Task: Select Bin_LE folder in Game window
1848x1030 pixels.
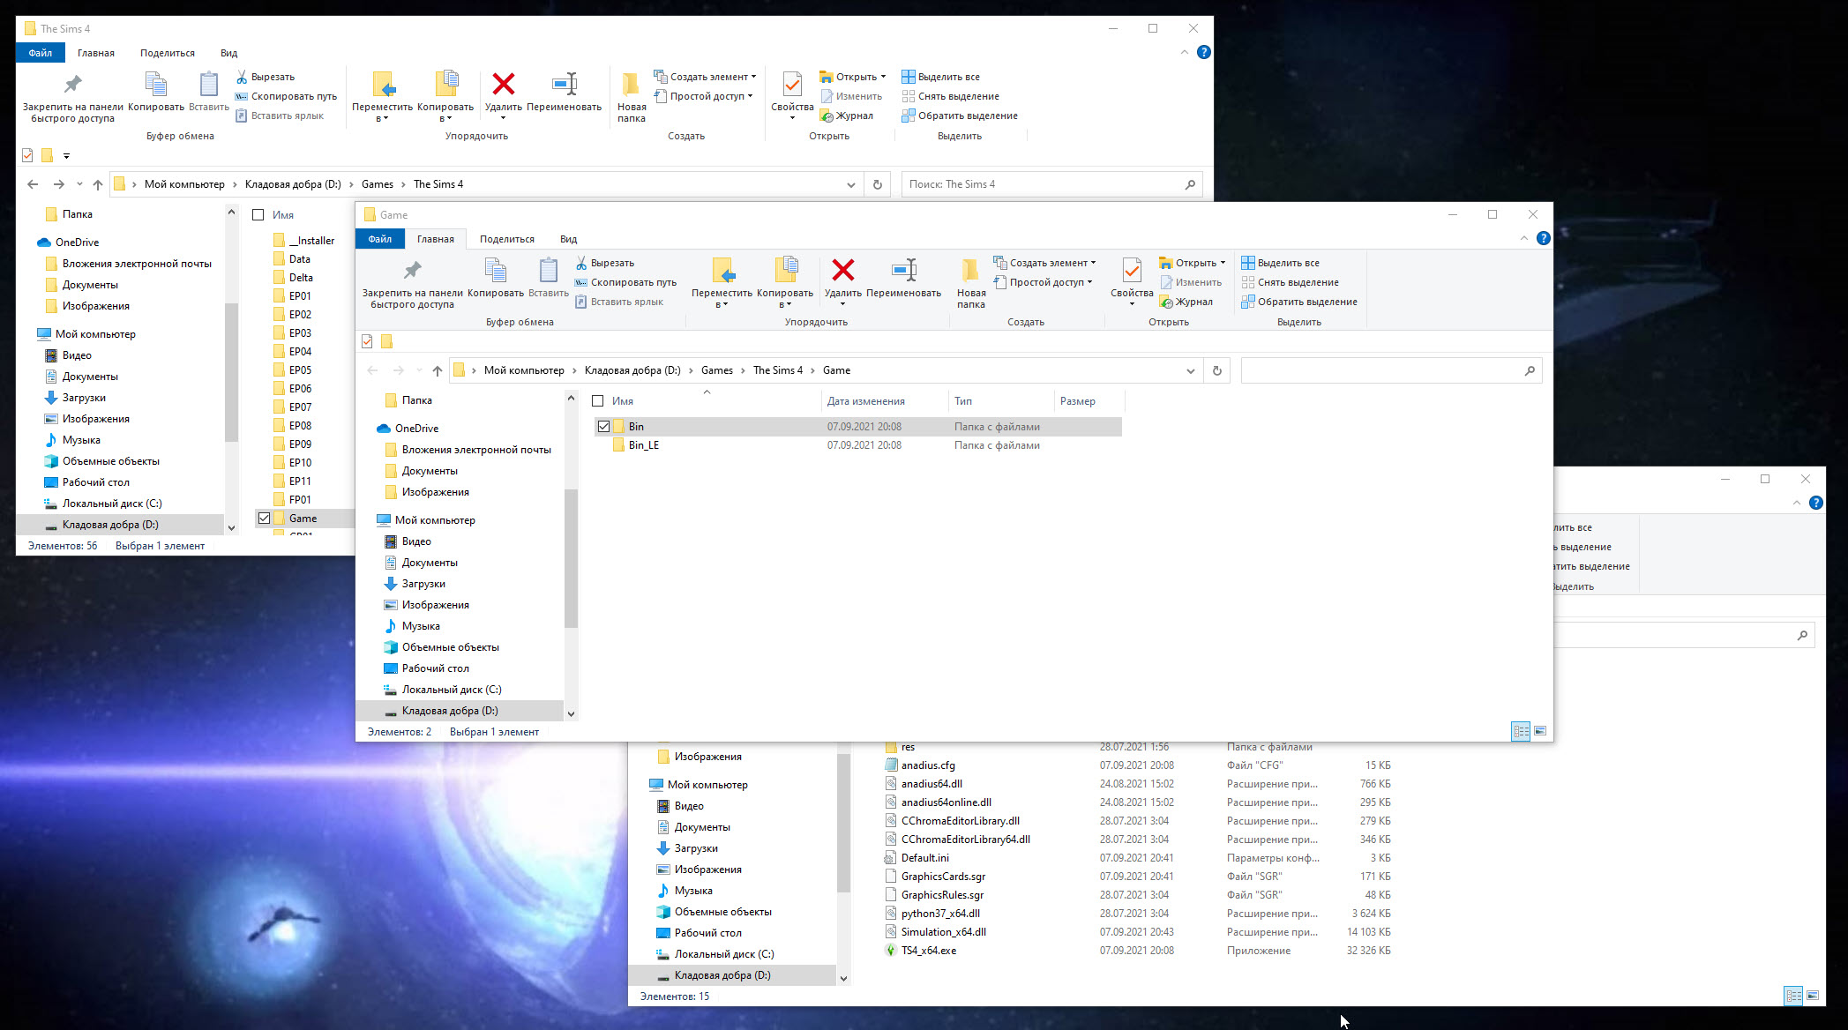Action: (643, 445)
